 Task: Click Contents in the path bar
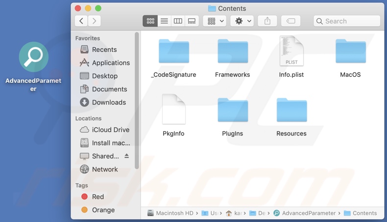pyautogui.click(x=361, y=213)
